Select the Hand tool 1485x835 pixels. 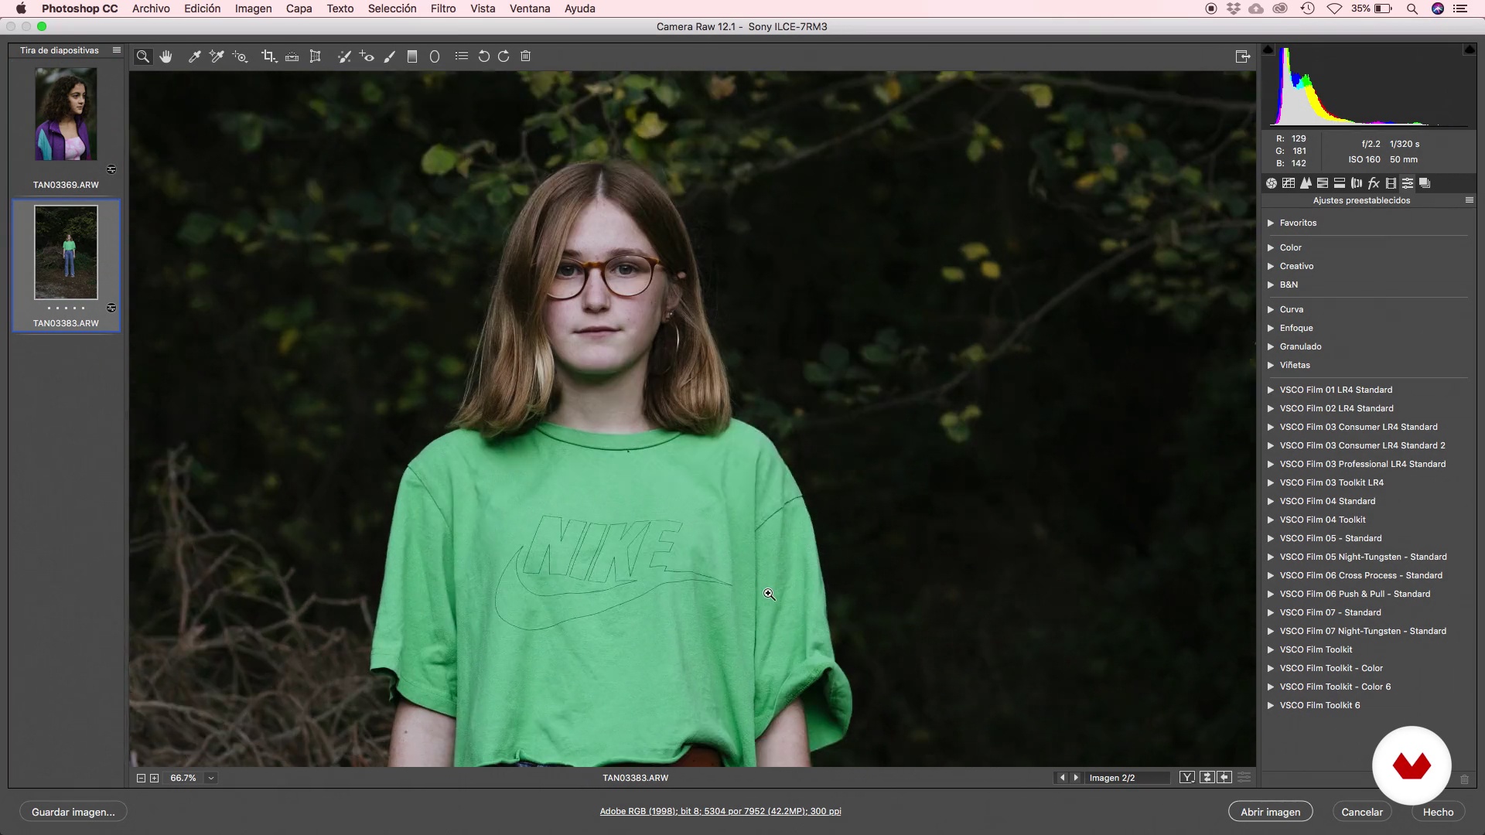[x=166, y=56]
